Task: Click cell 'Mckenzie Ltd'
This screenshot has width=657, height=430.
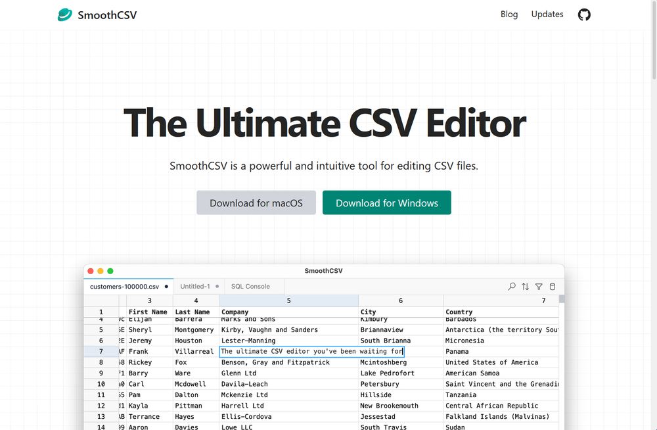Action: point(288,394)
